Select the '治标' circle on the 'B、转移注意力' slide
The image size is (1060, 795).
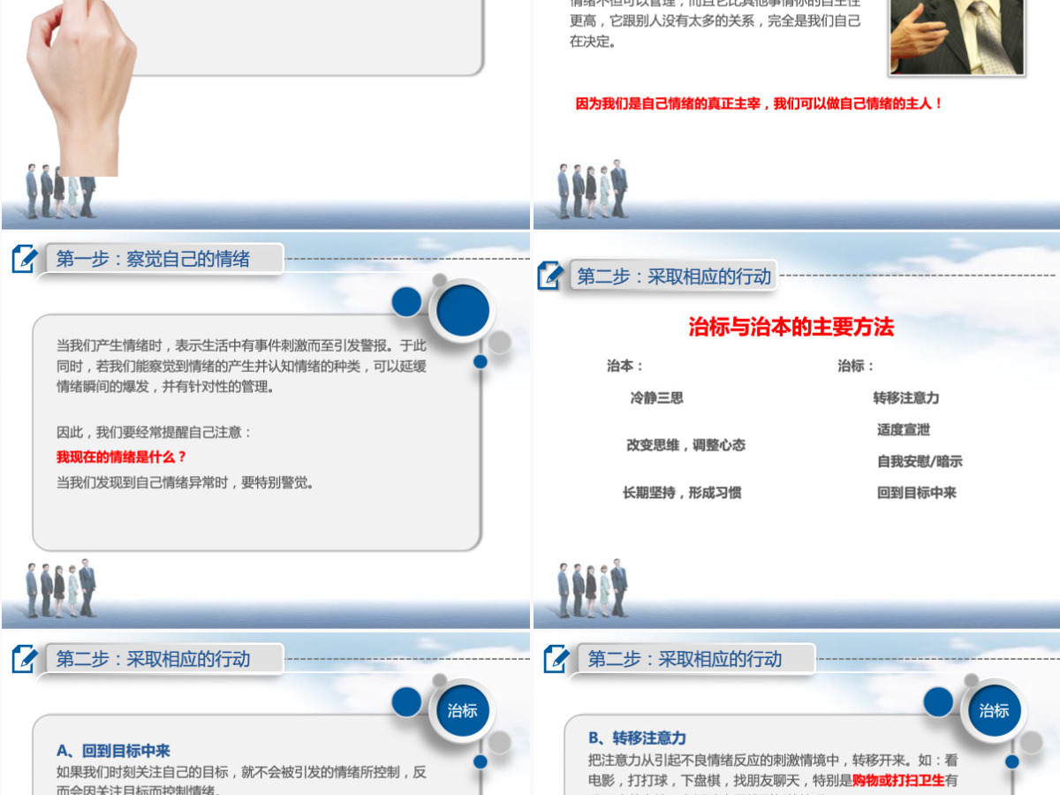995,710
